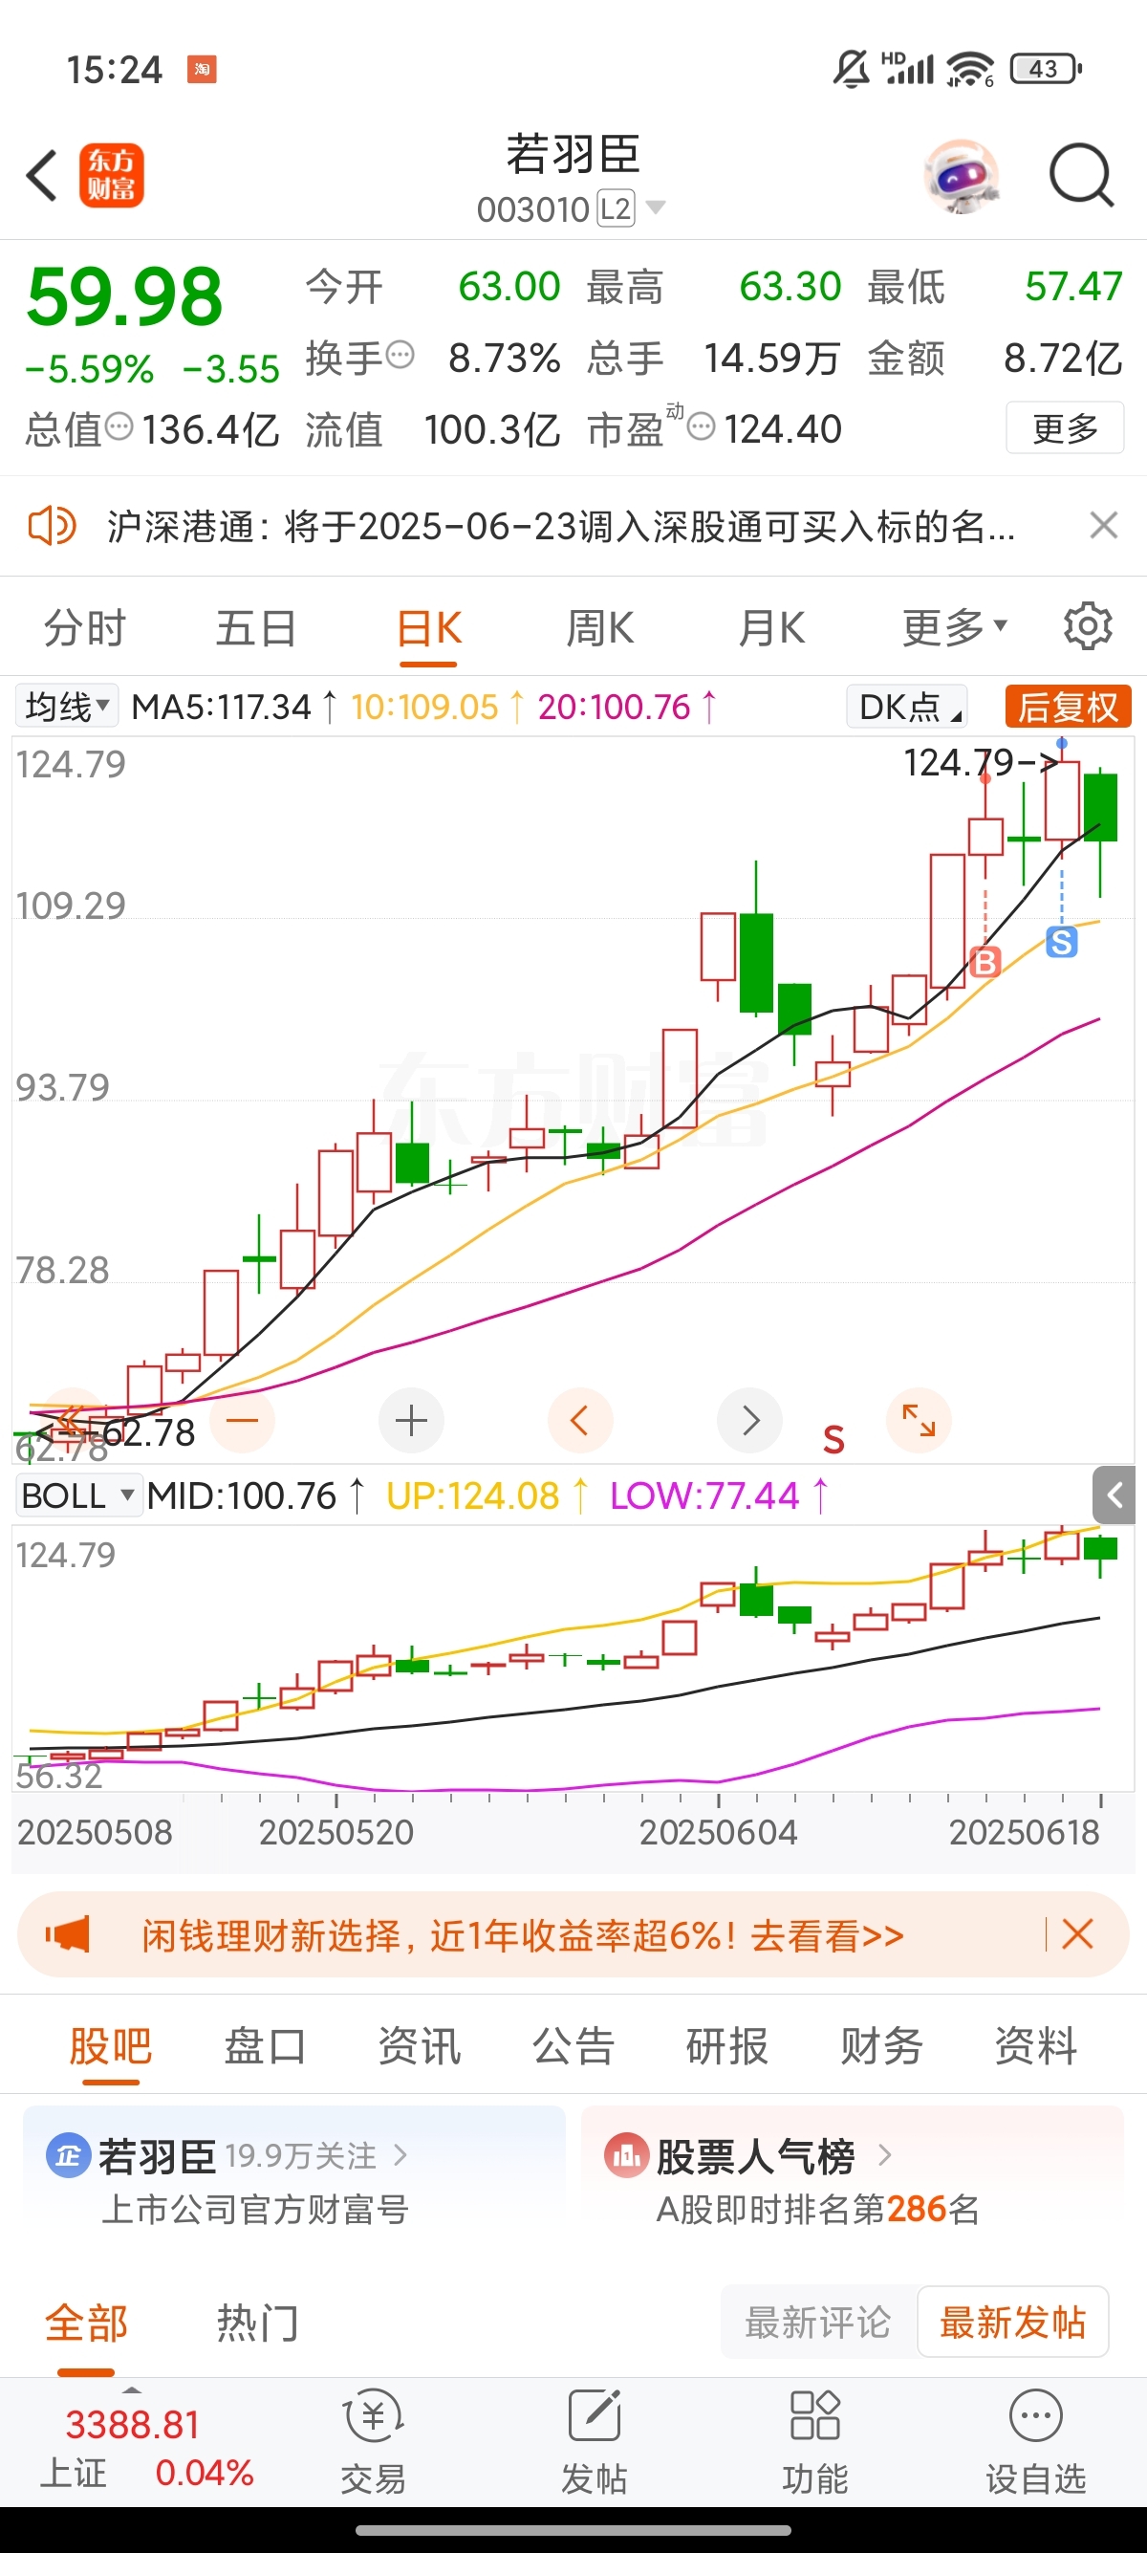This screenshot has height=2553, width=1147.
Task: Open A股即时排名第286名 link
Action: (x=817, y=2209)
